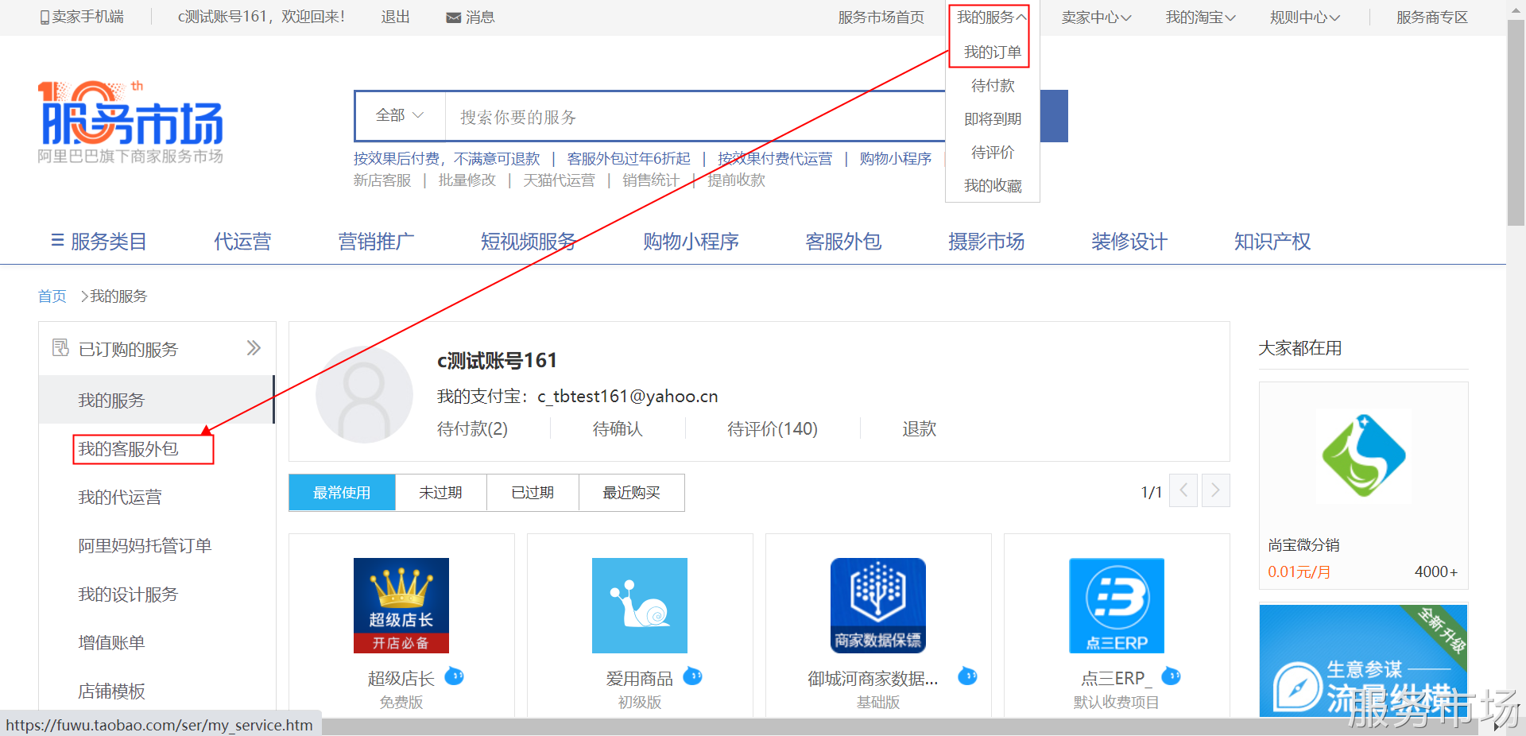Switch to the 最近购买 tab
The width and height of the screenshot is (1526, 736).
[x=632, y=493]
